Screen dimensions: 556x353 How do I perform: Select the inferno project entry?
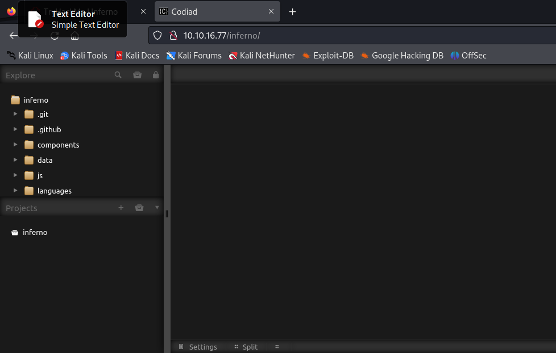(x=35, y=232)
